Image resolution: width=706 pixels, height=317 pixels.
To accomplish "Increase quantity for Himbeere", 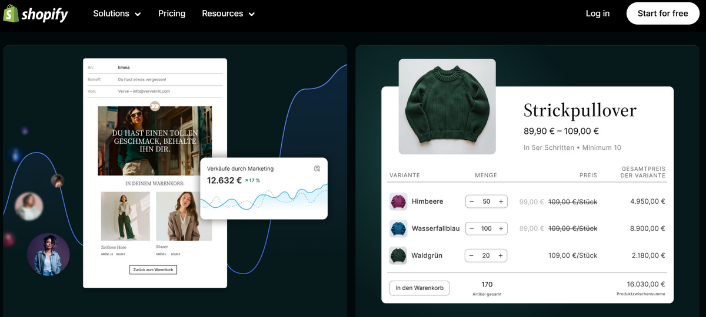I will (501, 201).
